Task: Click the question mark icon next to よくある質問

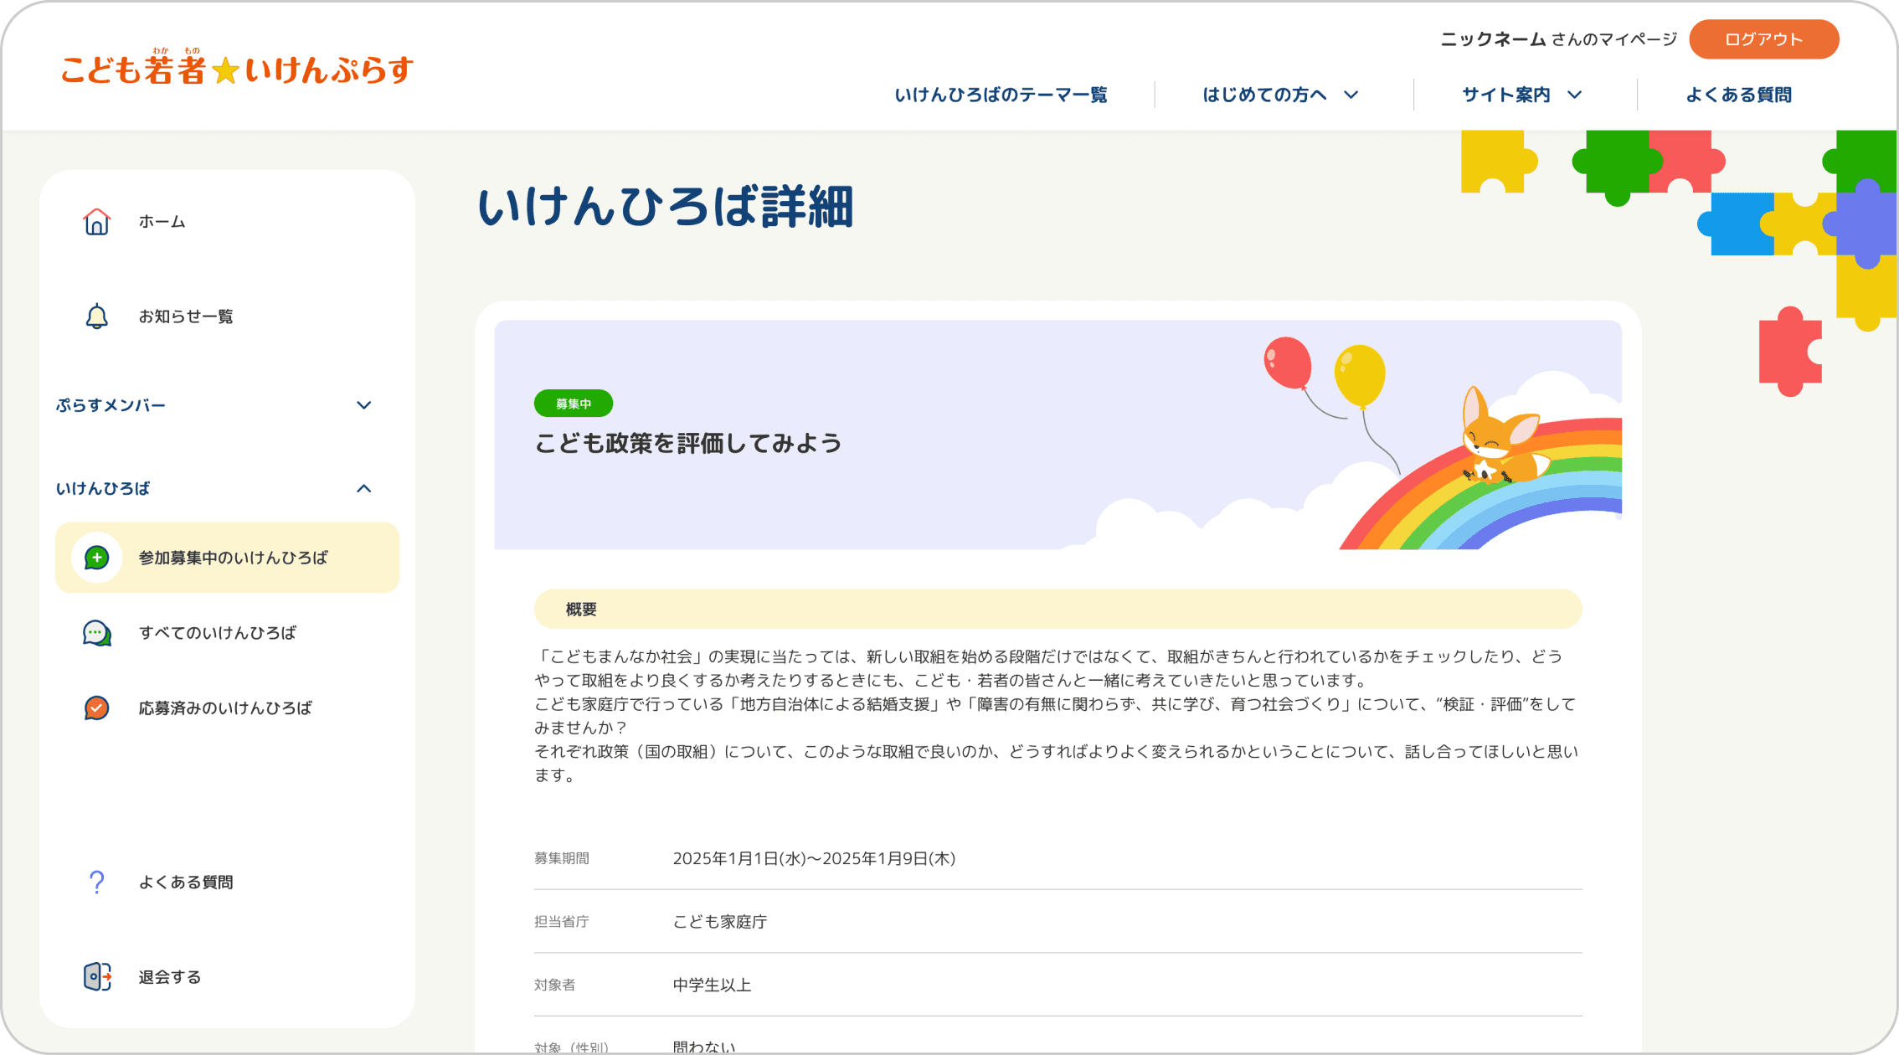Action: click(97, 882)
